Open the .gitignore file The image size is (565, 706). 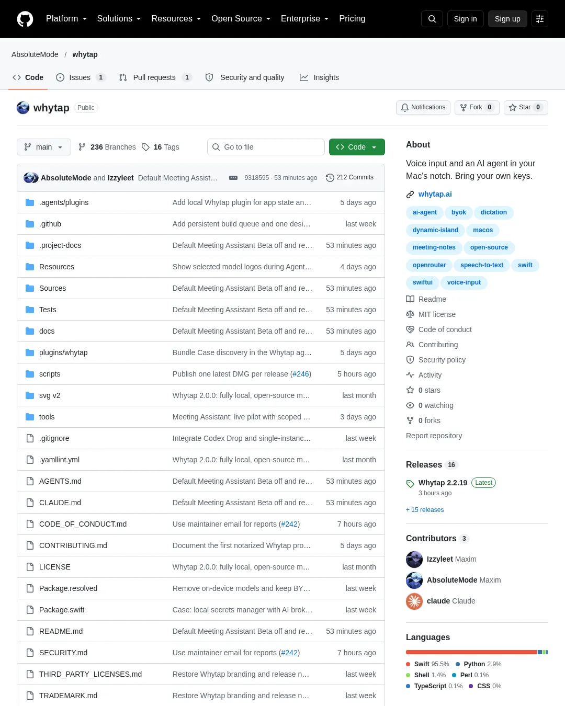[54, 438]
